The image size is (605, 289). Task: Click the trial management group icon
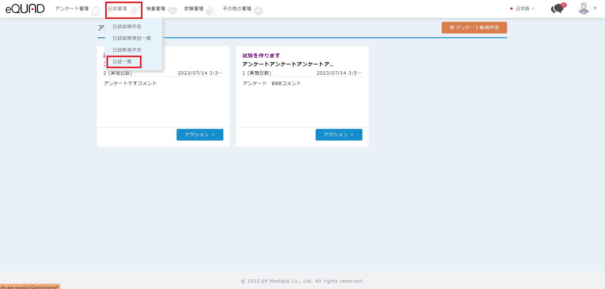point(211,11)
